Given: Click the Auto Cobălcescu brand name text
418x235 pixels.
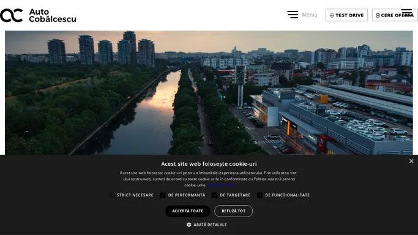Looking at the screenshot, I should [53, 15].
